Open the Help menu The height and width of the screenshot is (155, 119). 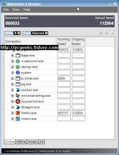[27, 10]
